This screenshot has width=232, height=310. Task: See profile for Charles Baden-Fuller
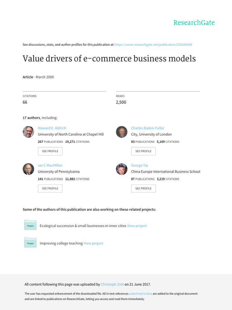[143, 151]
